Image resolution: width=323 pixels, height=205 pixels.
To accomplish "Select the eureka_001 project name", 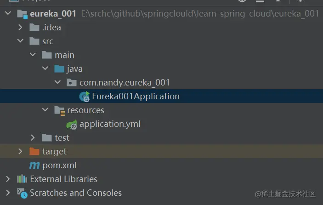I will click(x=53, y=14).
